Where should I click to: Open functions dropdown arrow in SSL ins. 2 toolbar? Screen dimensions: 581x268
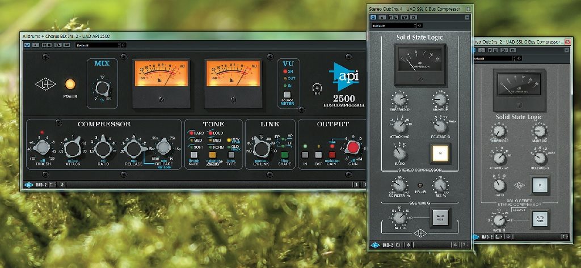567,50
